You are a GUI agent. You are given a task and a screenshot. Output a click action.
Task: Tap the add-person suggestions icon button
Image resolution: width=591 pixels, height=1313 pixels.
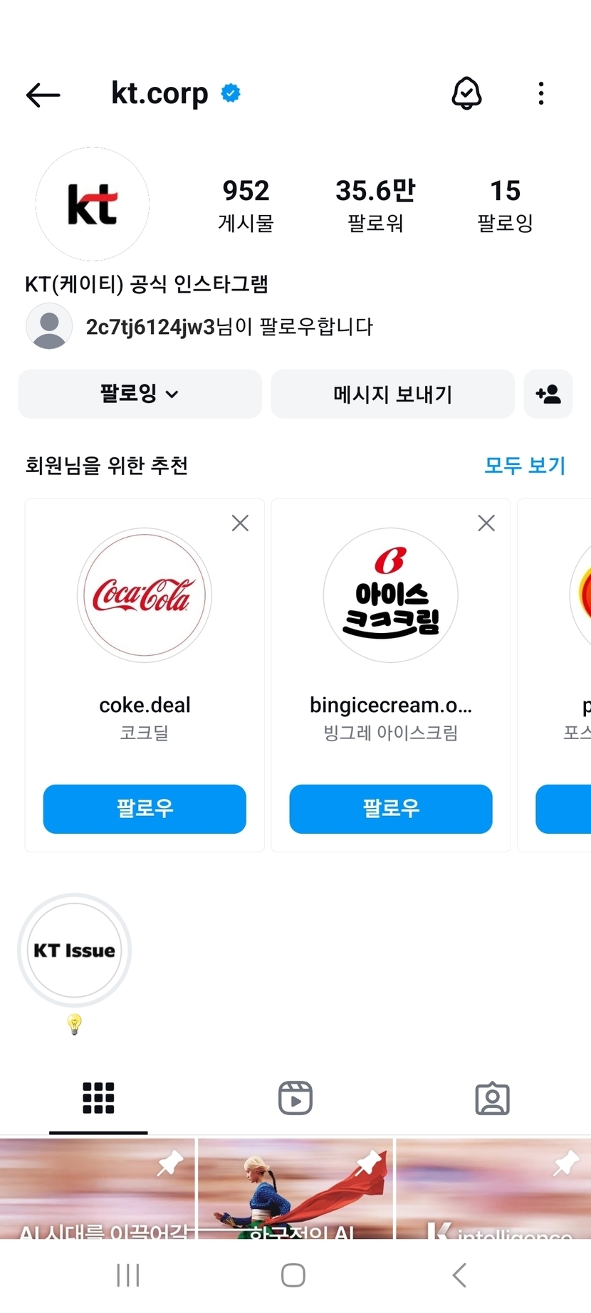[548, 394]
